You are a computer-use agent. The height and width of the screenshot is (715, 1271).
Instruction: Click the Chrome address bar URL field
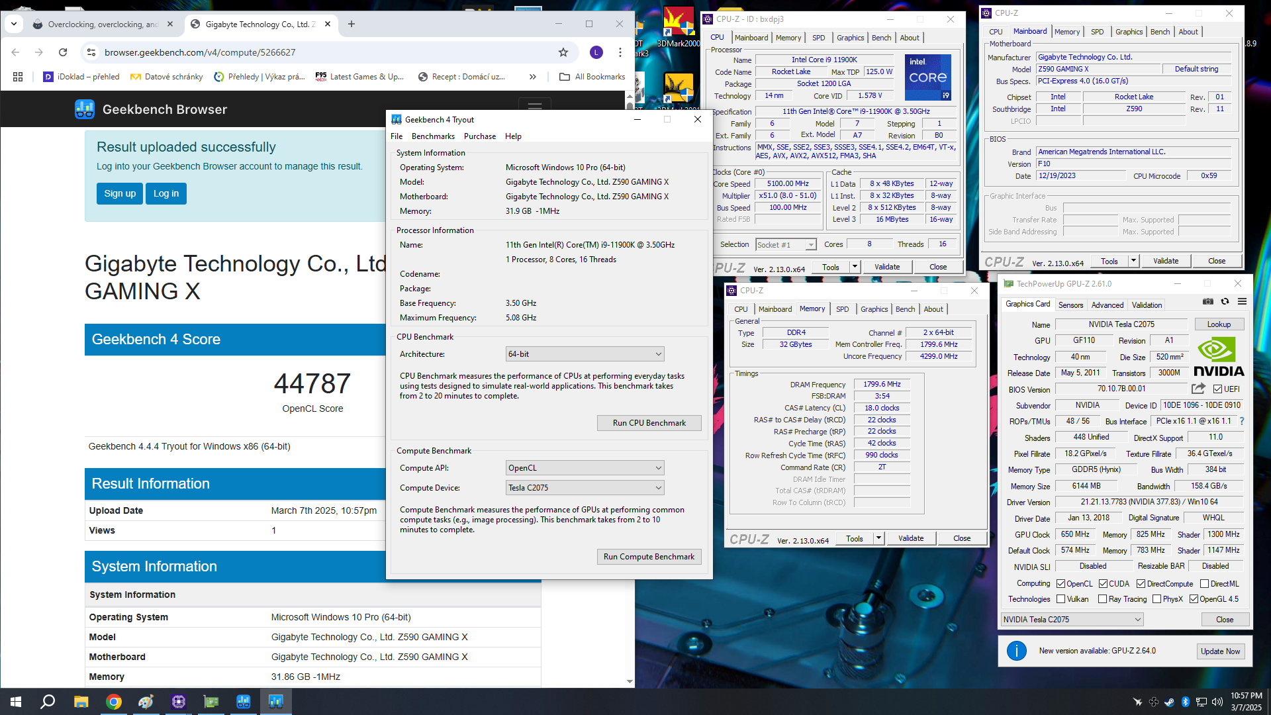324,52
